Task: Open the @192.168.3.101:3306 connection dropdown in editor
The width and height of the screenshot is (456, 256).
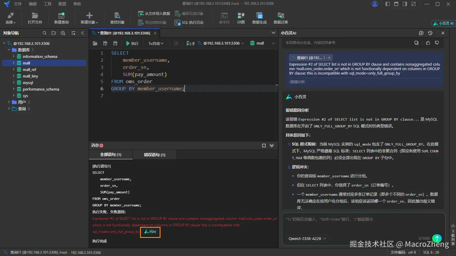Action: click(x=221, y=43)
